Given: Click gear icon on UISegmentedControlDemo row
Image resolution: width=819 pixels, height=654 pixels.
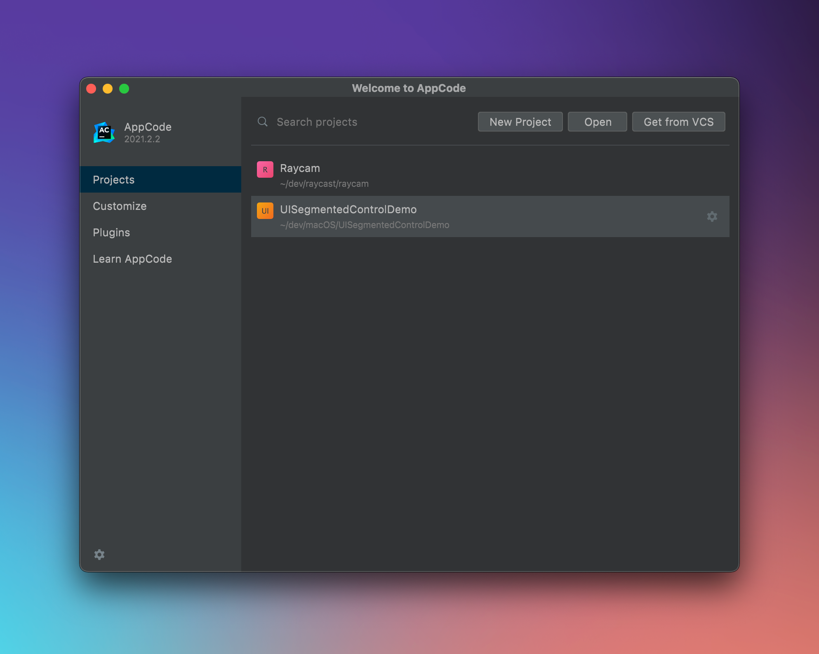Looking at the screenshot, I should [x=712, y=216].
